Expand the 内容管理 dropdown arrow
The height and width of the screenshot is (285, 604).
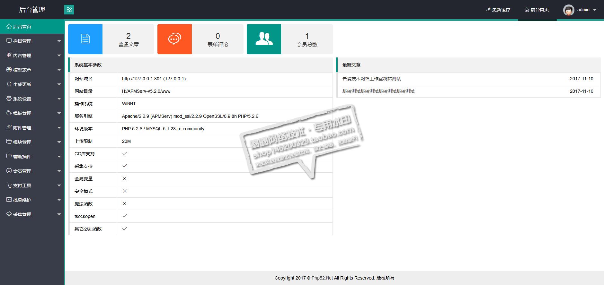(x=59, y=56)
